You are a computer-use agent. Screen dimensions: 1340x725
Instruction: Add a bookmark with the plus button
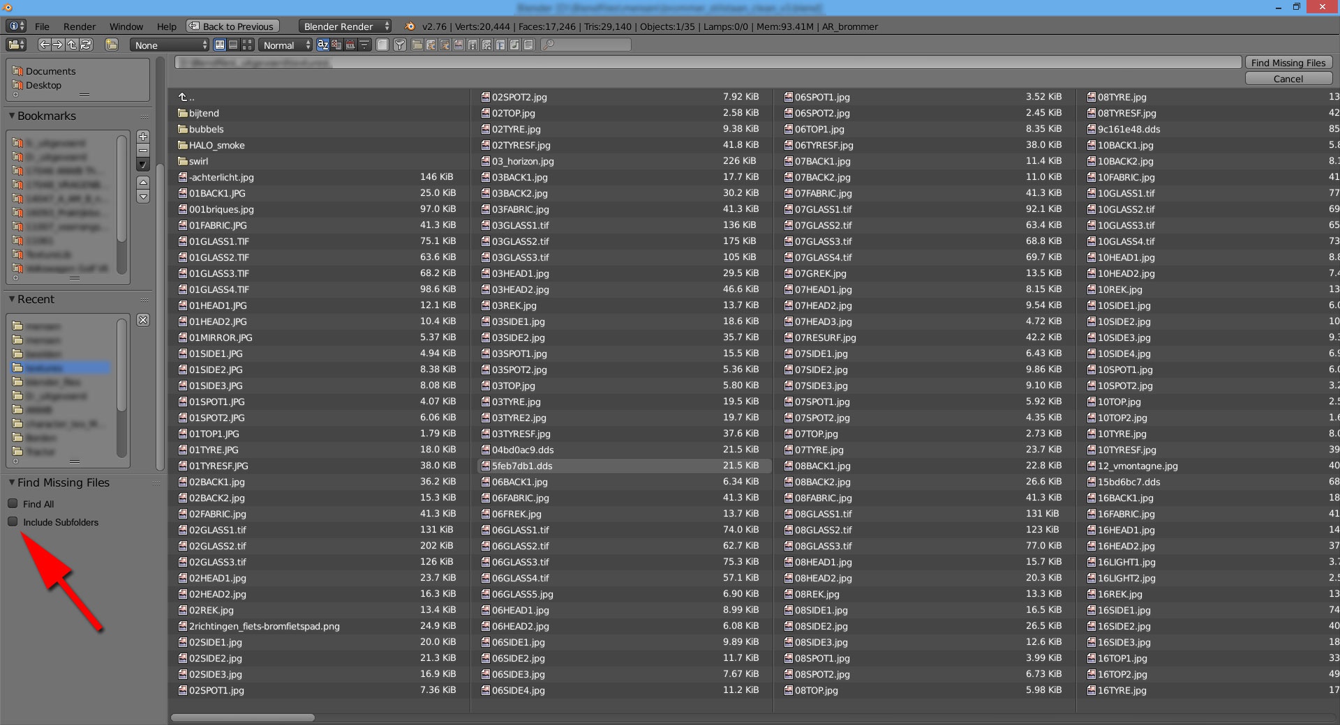(143, 137)
